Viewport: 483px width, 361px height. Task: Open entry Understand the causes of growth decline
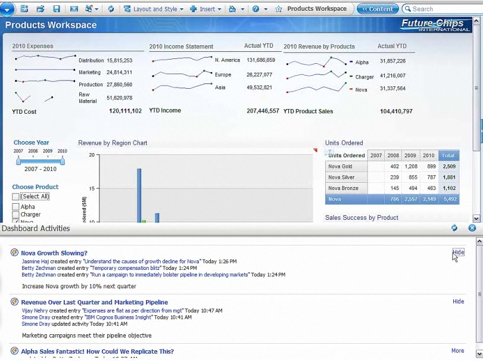[142, 262]
